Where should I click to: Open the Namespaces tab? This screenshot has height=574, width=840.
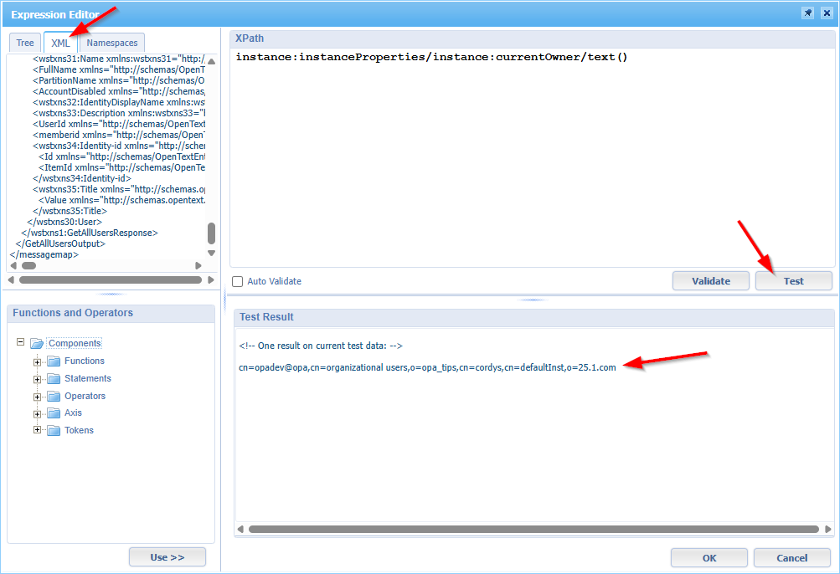pyautogui.click(x=111, y=43)
